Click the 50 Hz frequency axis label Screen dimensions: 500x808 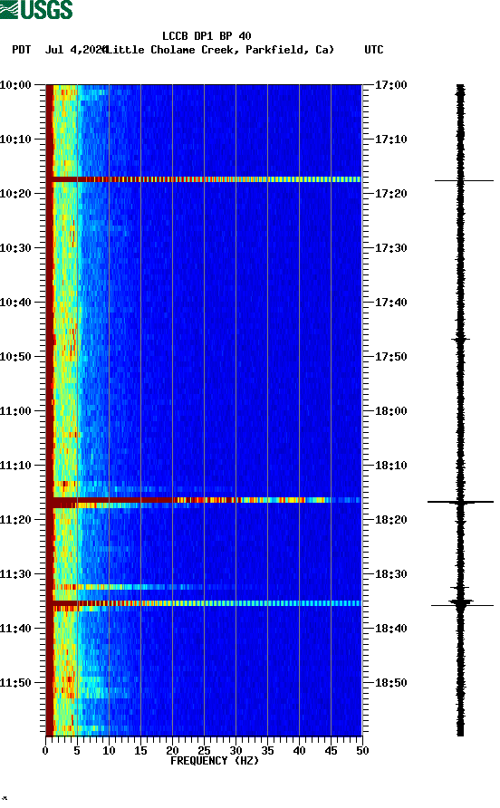(x=362, y=751)
